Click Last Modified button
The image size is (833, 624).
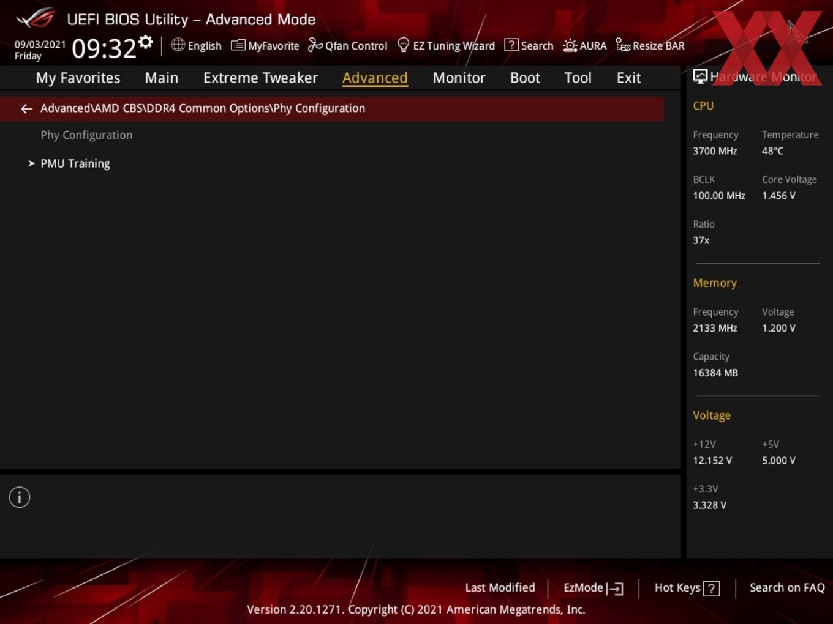click(x=500, y=587)
